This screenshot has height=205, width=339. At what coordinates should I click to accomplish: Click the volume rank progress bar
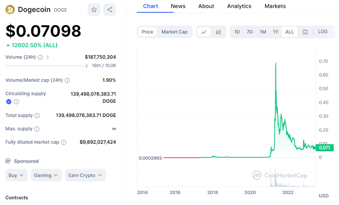46,66
